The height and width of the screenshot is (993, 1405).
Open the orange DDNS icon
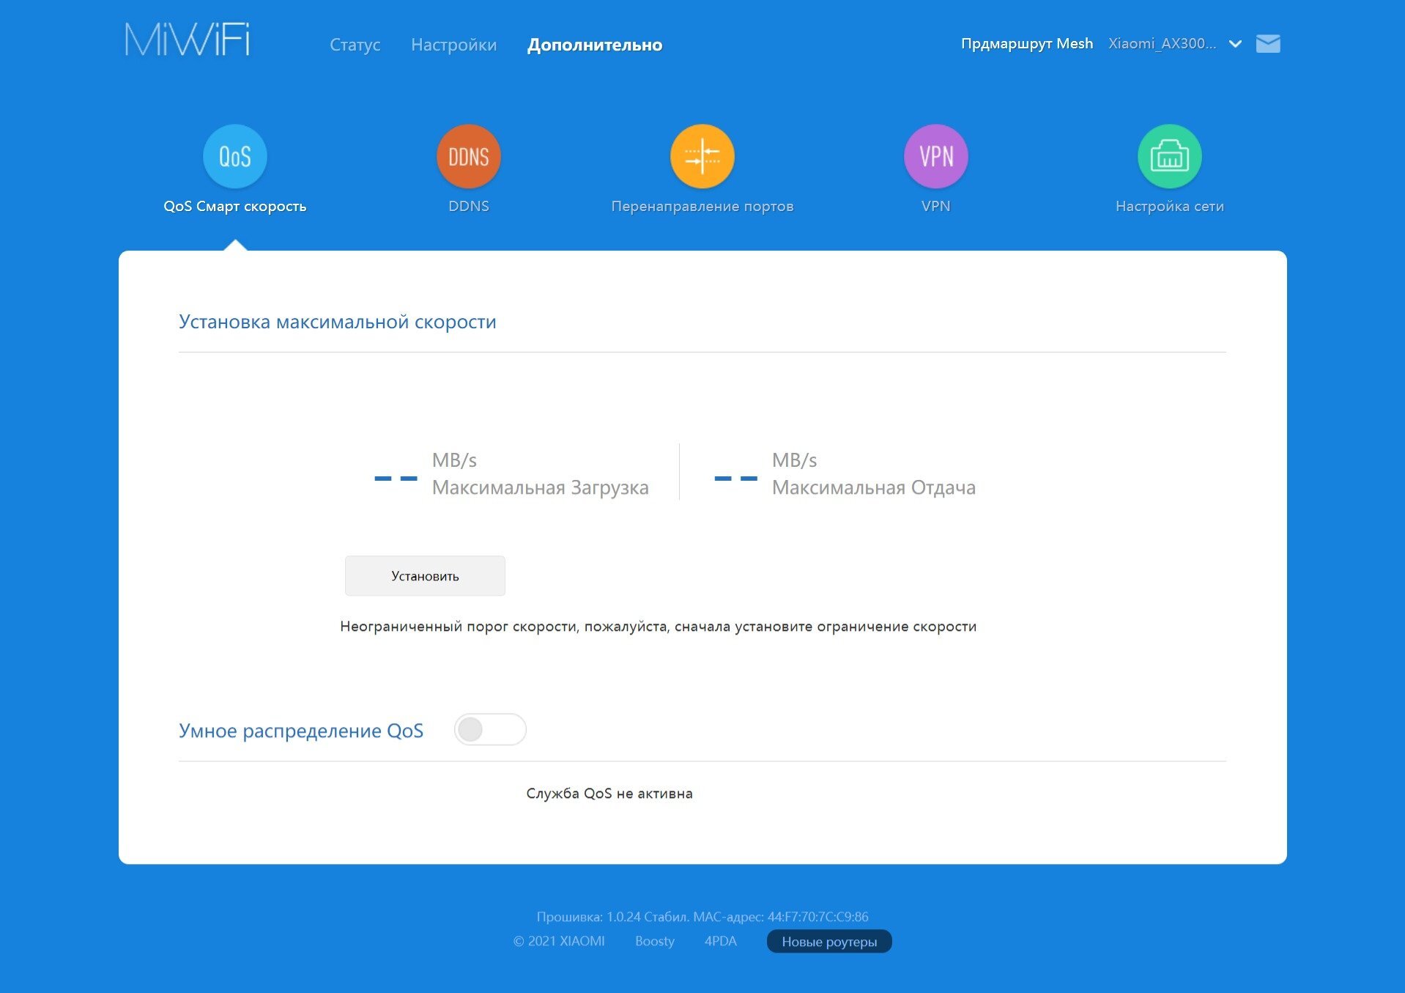pos(468,156)
